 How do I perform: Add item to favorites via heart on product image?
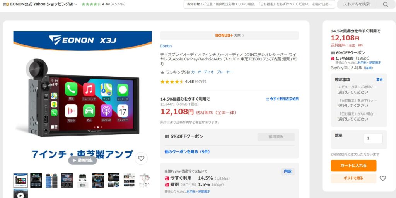[141, 158]
